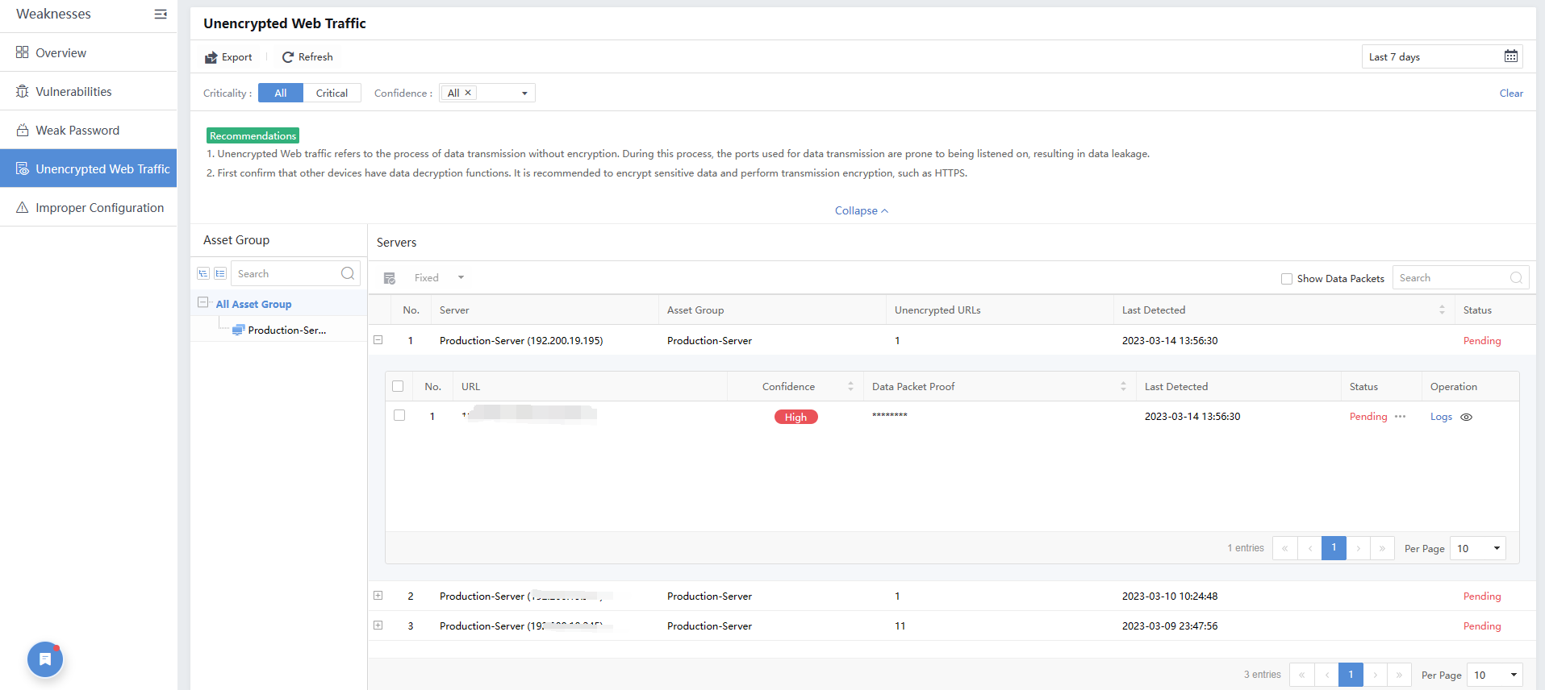Open Vulnerabilities in the sidebar
The width and height of the screenshot is (1545, 690).
[73, 92]
